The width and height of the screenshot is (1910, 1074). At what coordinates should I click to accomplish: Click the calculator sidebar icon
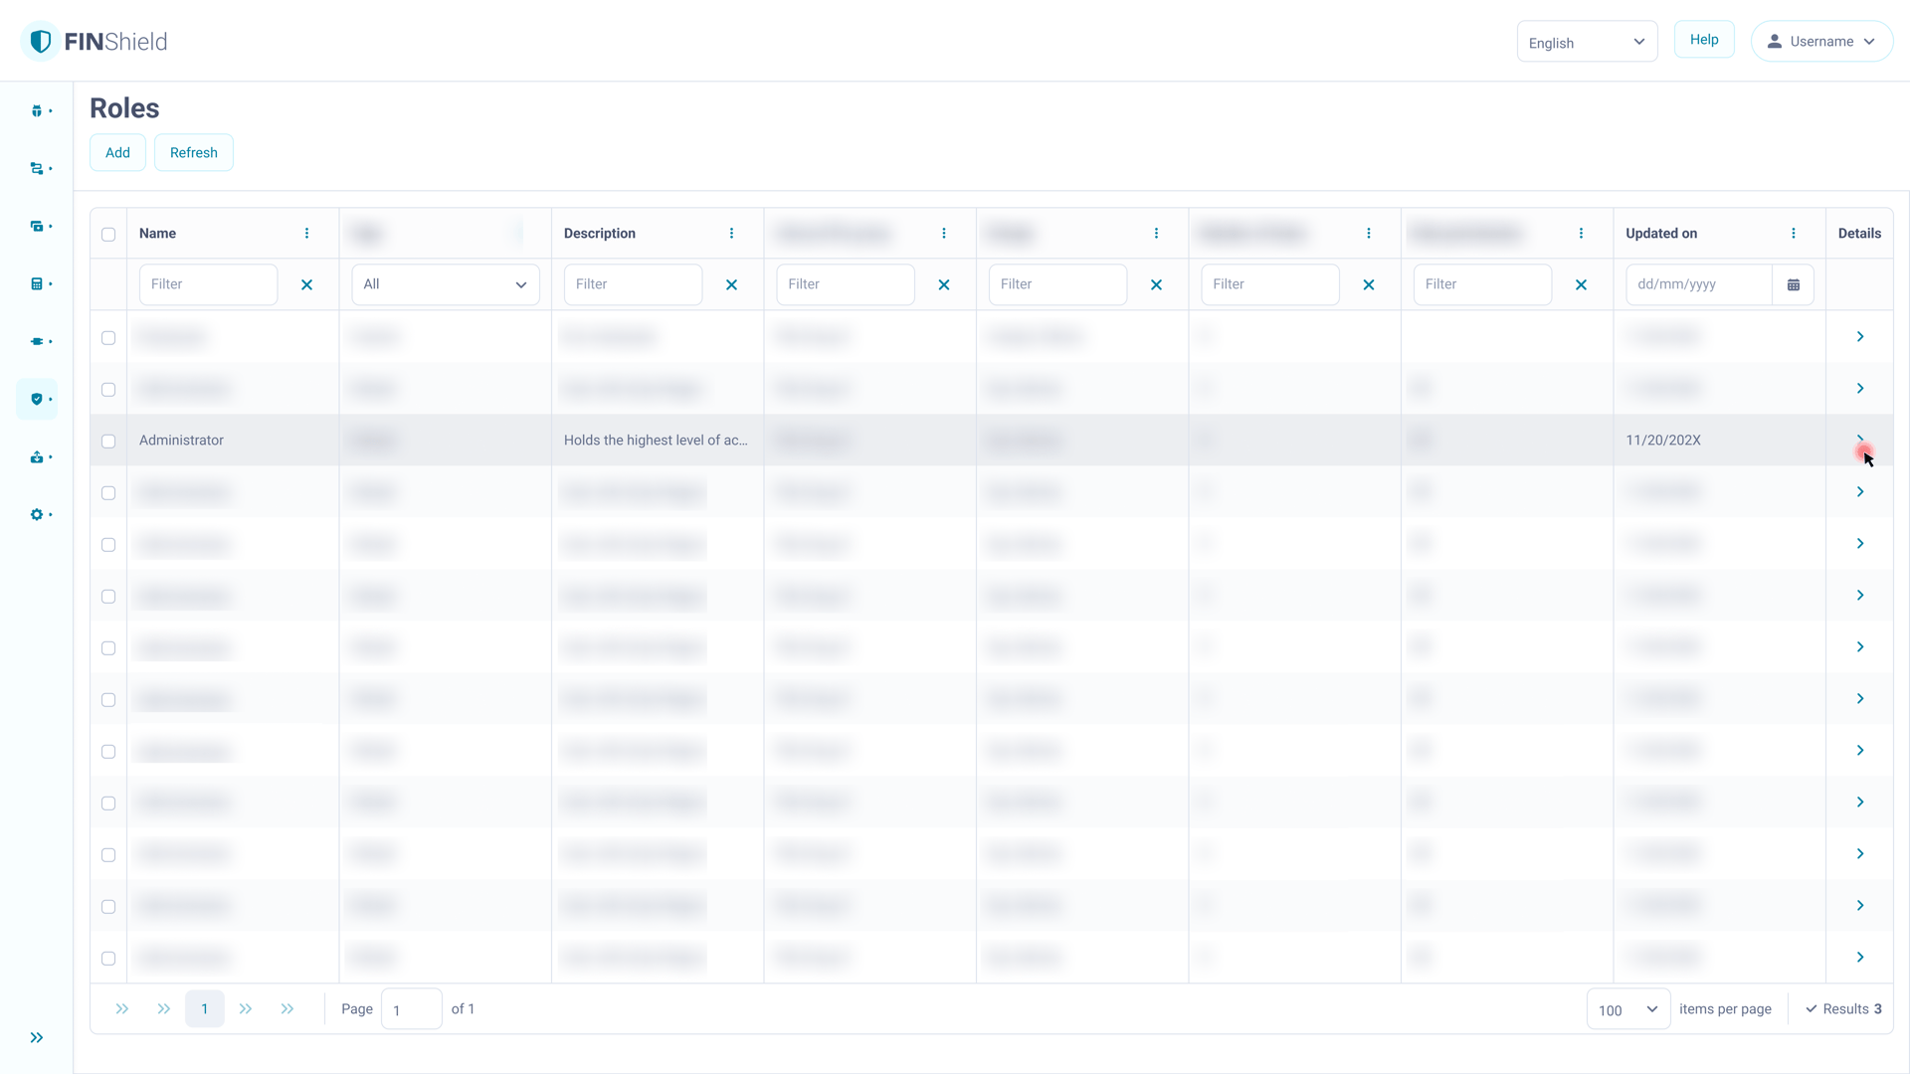[37, 284]
